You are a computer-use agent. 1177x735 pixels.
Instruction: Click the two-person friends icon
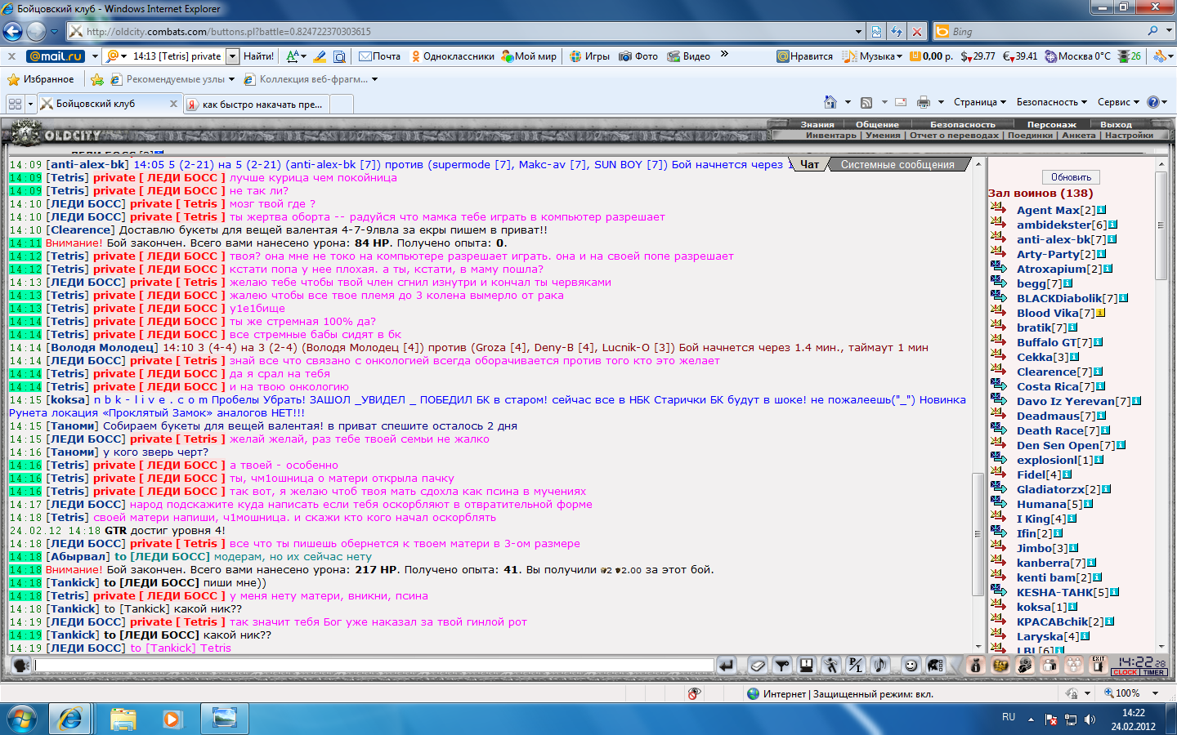point(1049,666)
